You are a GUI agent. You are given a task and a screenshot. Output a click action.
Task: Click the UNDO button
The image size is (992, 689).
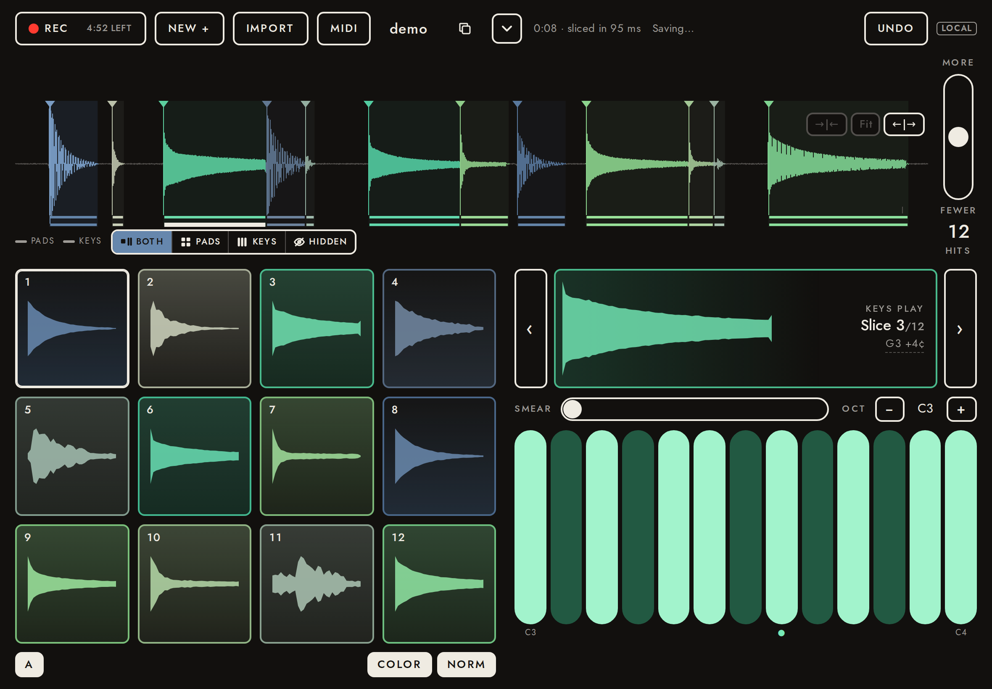[x=896, y=29]
